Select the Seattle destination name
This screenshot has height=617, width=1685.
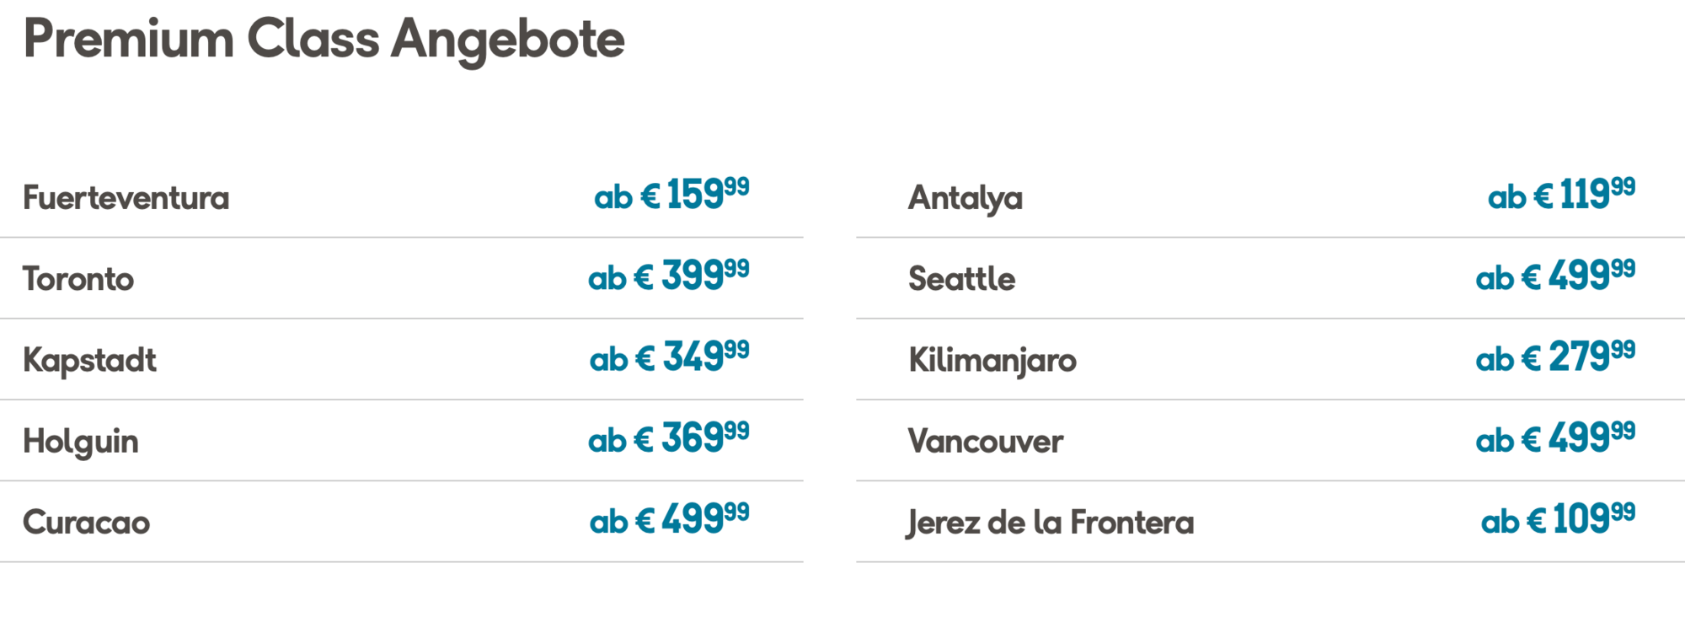pyautogui.click(x=962, y=279)
